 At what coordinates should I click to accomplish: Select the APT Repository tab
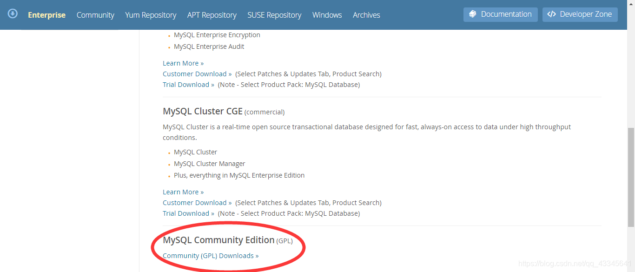(x=212, y=15)
